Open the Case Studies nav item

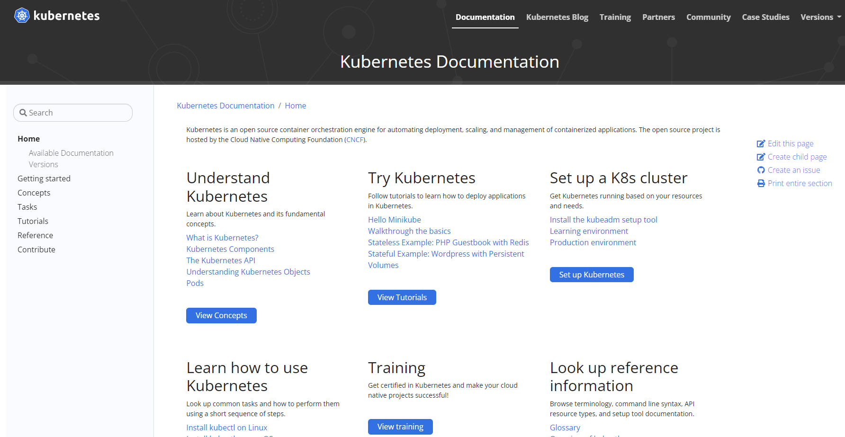(x=765, y=17)
